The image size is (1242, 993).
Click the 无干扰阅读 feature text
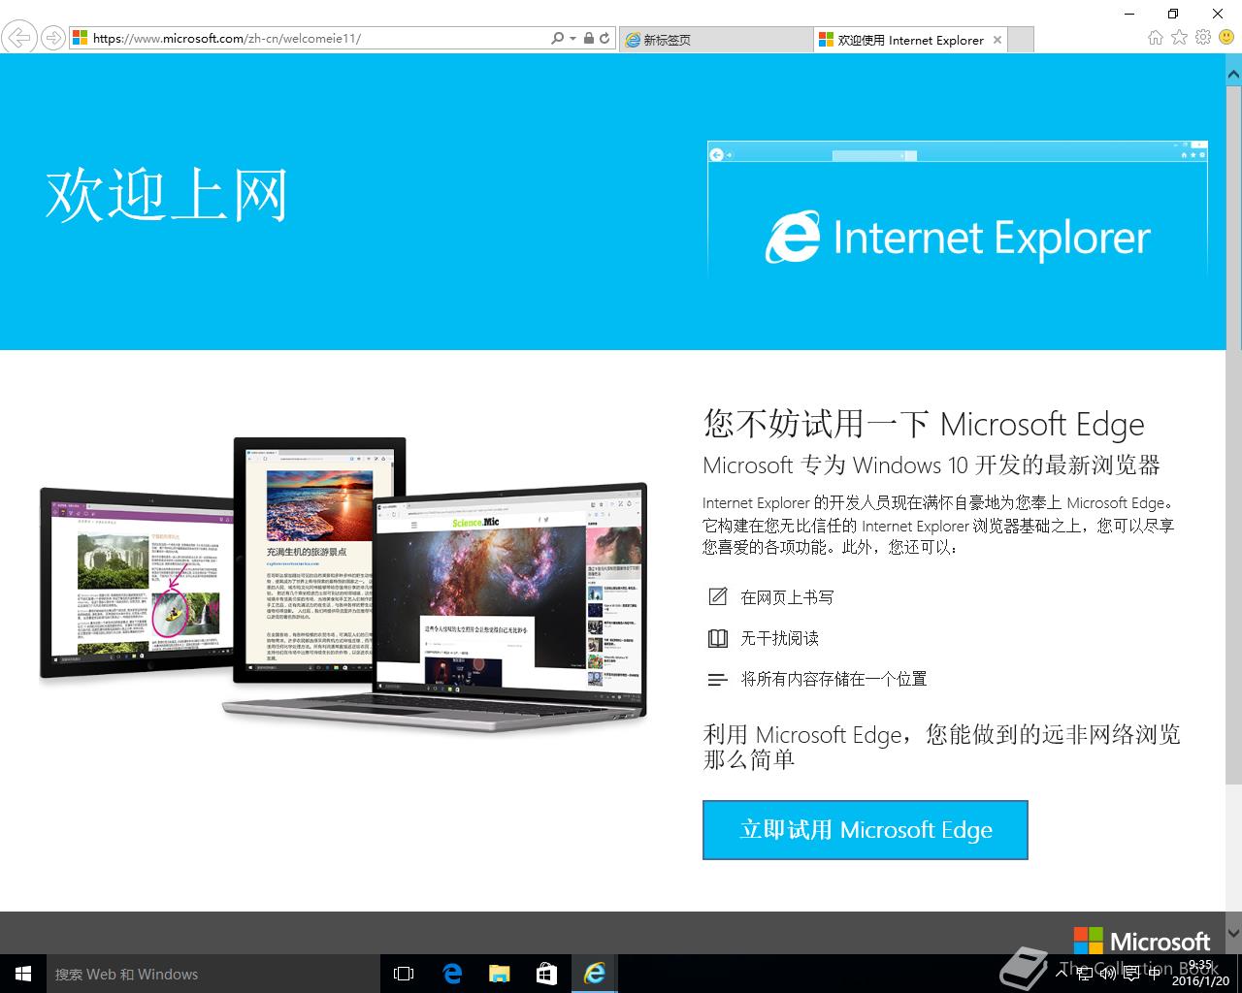pyautogui.click(x=779, y=638)
